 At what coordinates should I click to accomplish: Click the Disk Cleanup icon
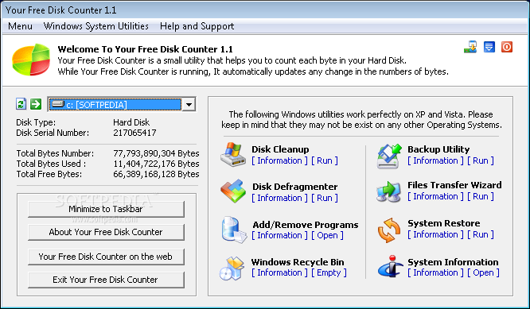[233, 154]
